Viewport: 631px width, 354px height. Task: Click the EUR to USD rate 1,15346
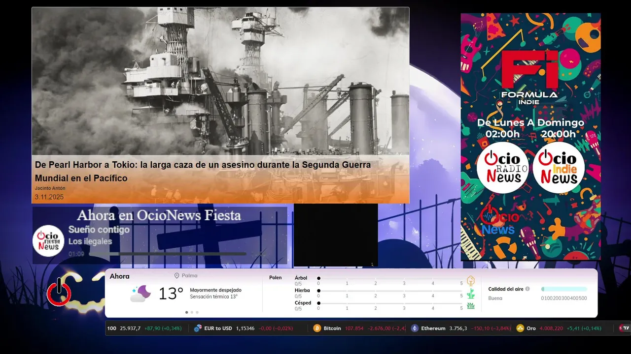pos(245,328)
